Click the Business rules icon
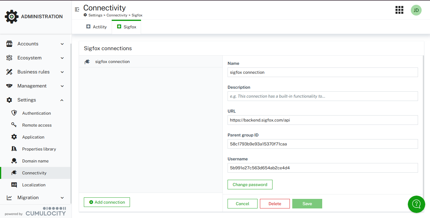This screenshot has width=430, height=218. coord(9,72)
